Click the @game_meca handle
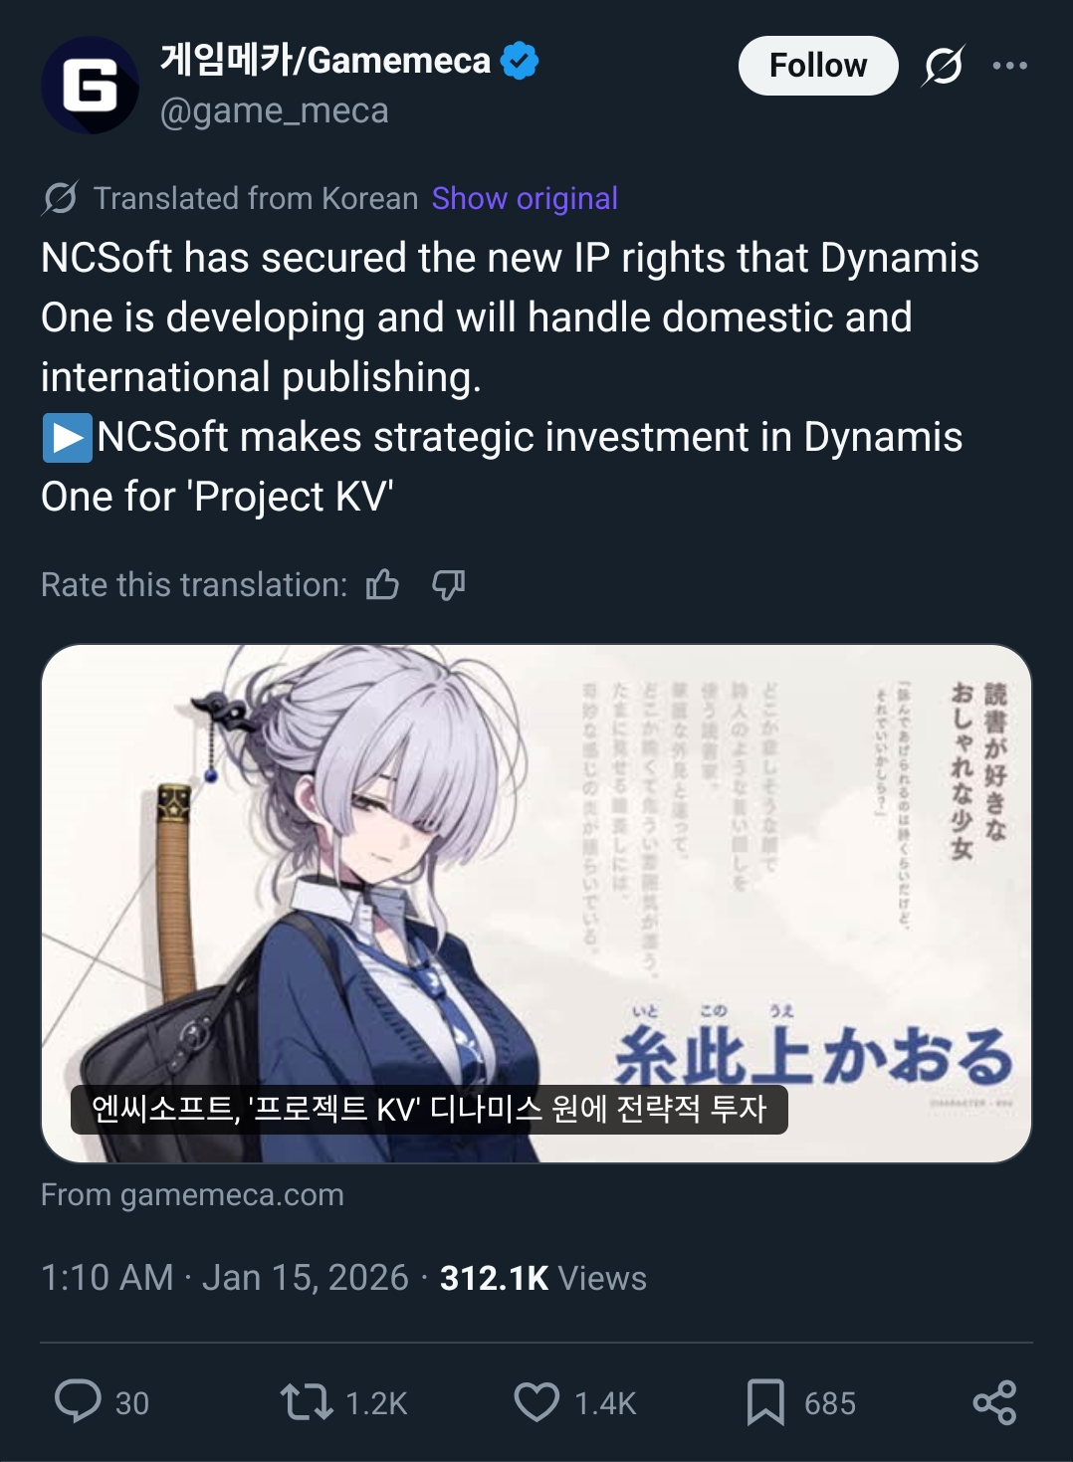This screenshot has width=1073, height=1462. tap(275, 110)
